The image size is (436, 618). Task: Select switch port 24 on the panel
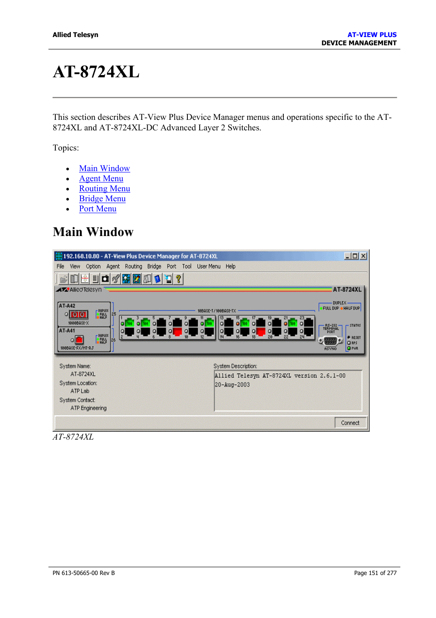click(308, 331)
